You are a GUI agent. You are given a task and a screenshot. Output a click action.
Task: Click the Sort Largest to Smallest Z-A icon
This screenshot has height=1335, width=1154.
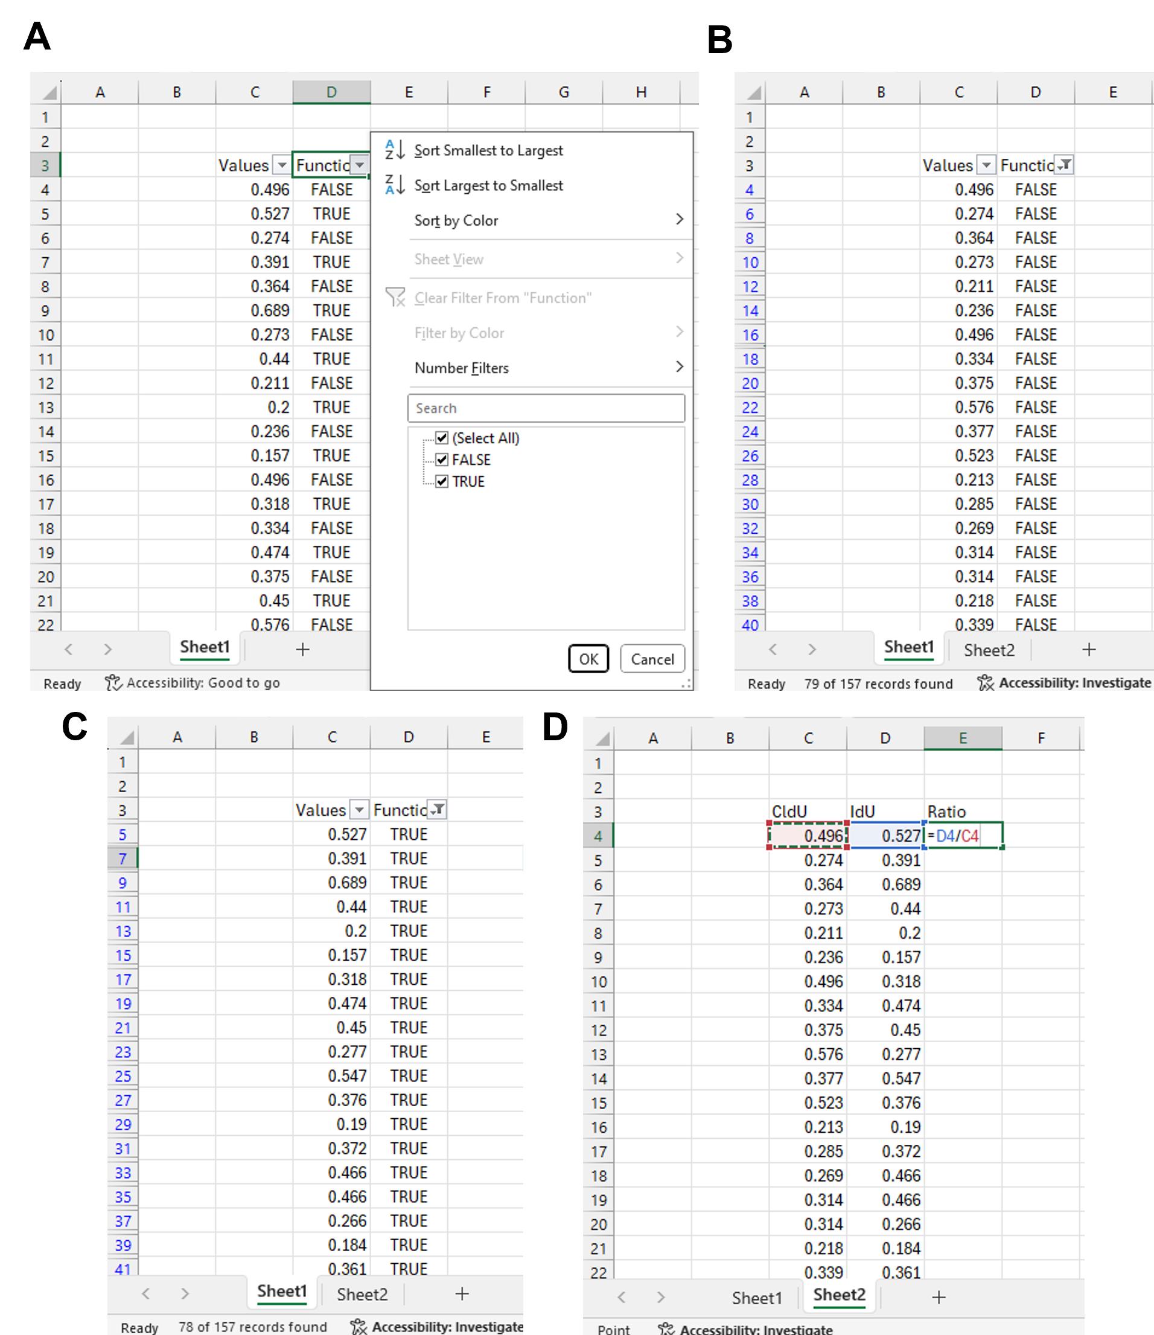[x=394, y=185]
